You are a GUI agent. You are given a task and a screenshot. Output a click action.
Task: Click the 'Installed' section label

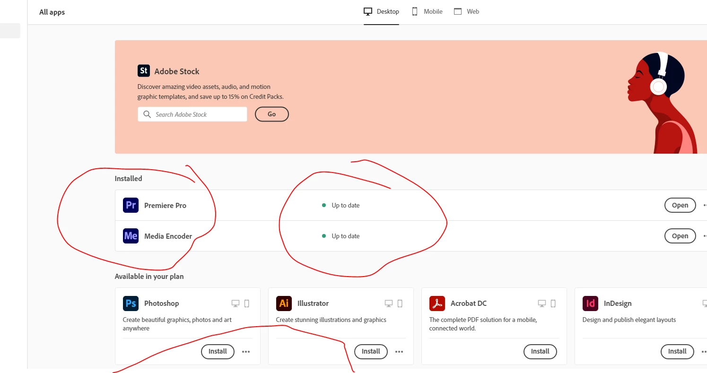point(128,178)
